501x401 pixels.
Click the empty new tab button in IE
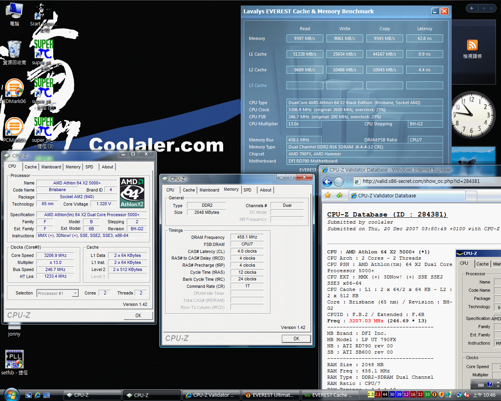(x=471, y=196)
